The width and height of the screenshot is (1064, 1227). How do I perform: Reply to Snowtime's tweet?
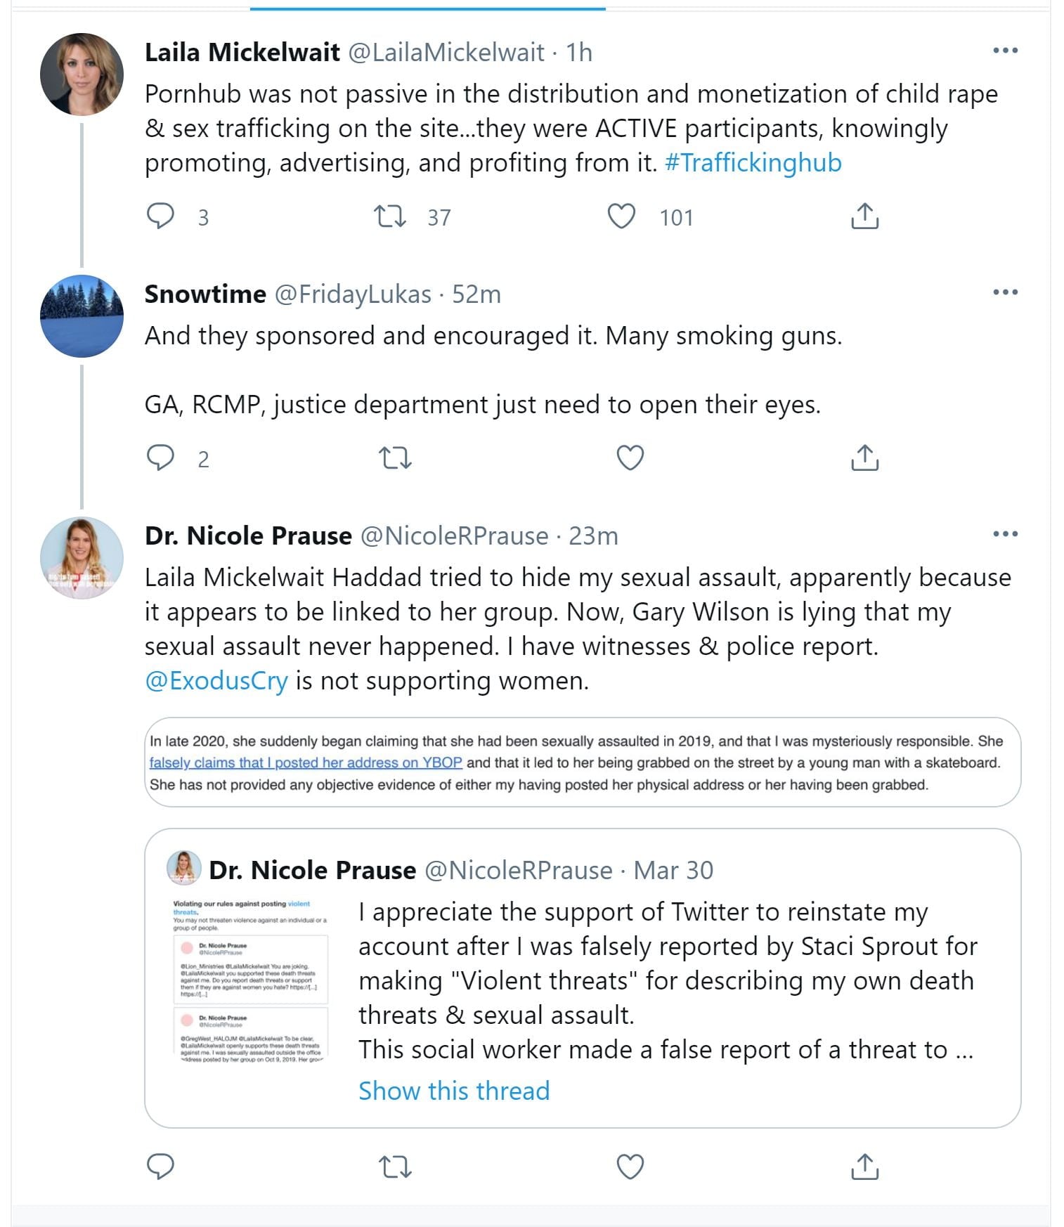click(x=160, y=458)
